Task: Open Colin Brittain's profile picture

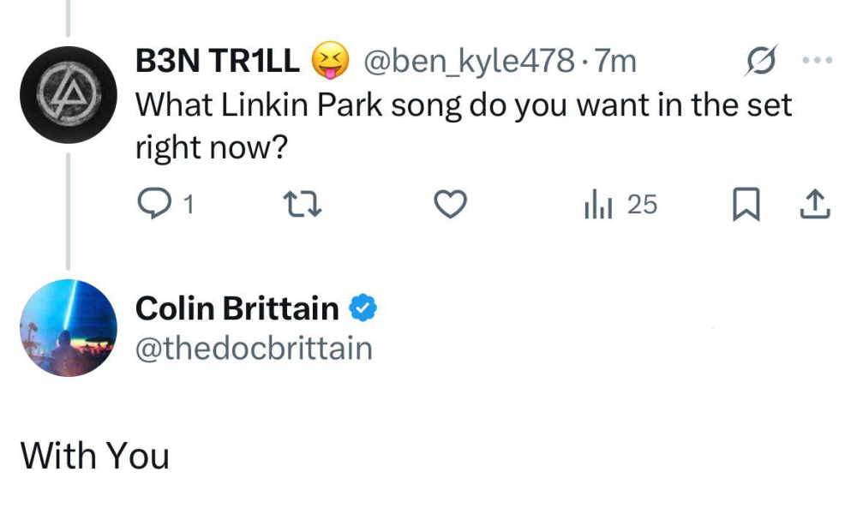Action: (68, 328)
